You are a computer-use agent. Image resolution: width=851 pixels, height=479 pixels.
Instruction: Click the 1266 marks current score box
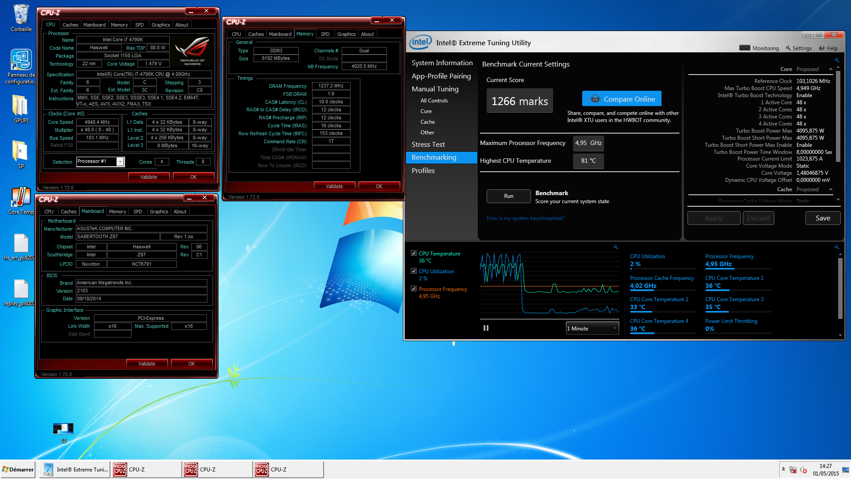pos(519,101)
